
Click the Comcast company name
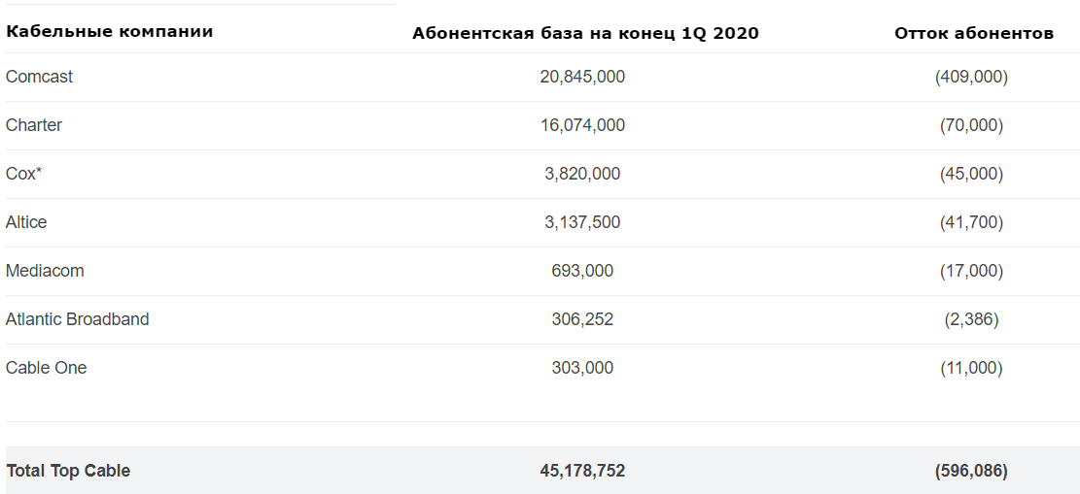(39, 77)
